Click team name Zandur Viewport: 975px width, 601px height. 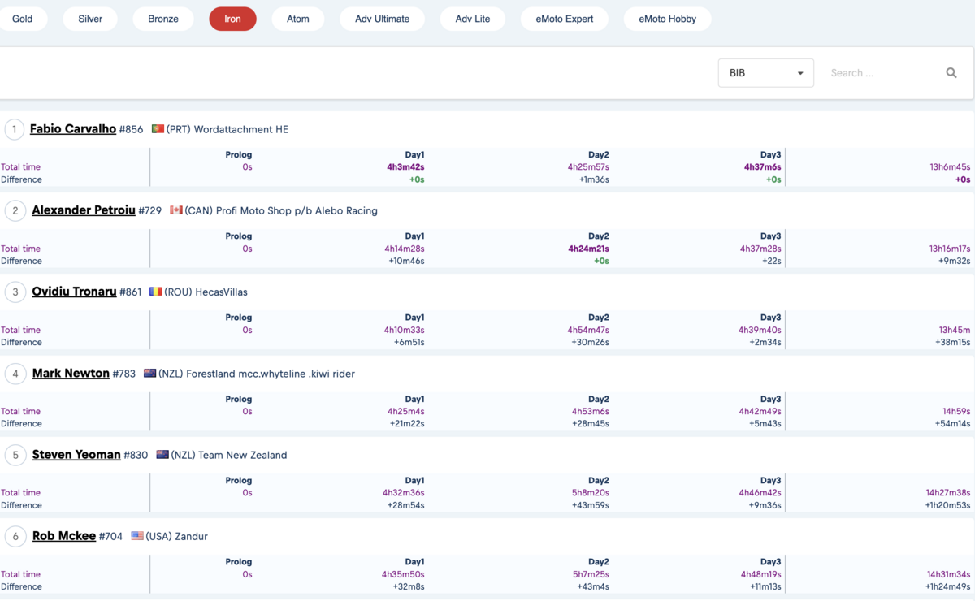191,537
